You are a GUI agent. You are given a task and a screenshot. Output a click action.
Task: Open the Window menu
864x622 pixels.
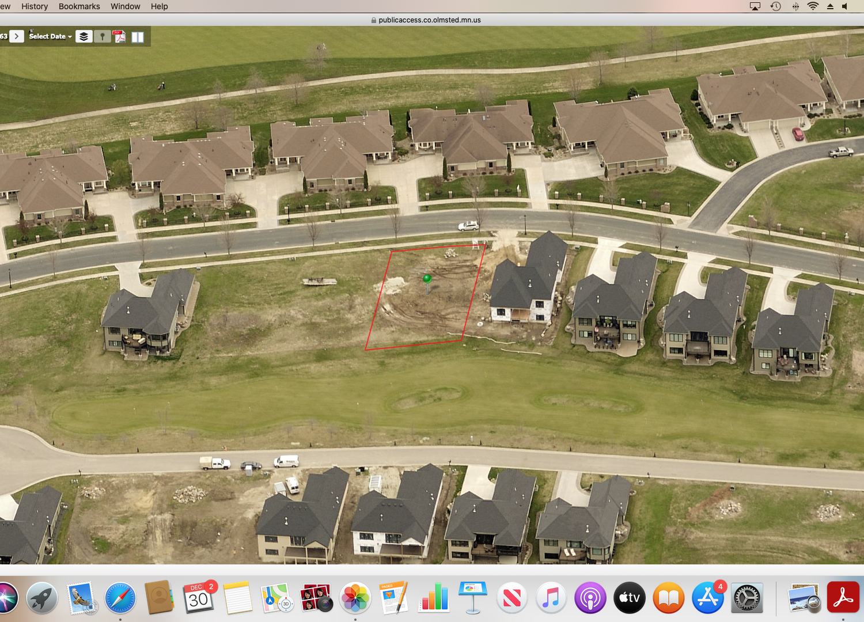[x=126, y=6]
